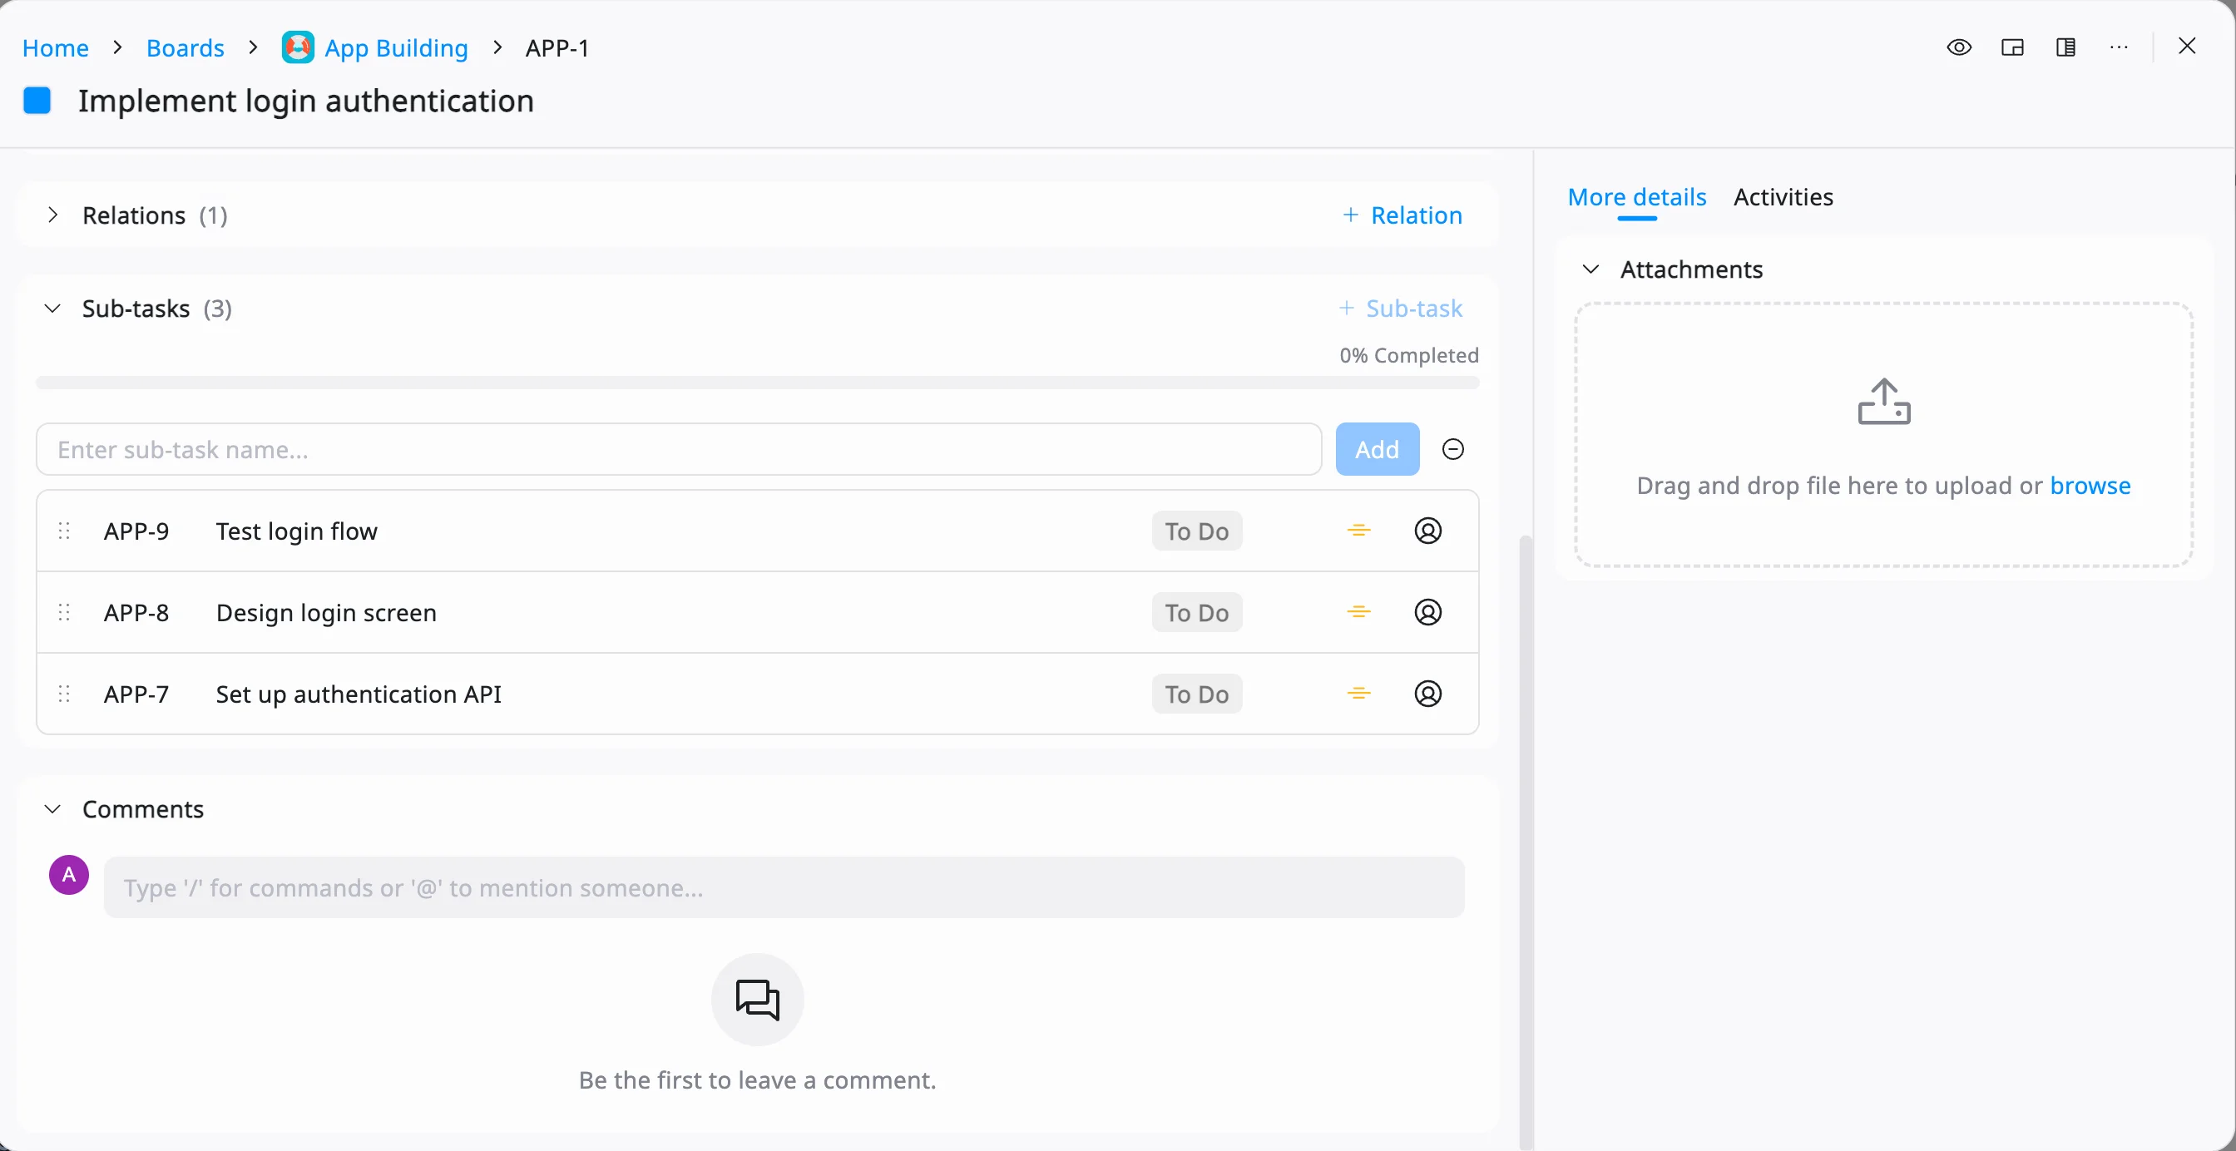Click the + Relation button
Image resolution: width=2236 pixels, height=1151 pixels.
click(1402, 215)
